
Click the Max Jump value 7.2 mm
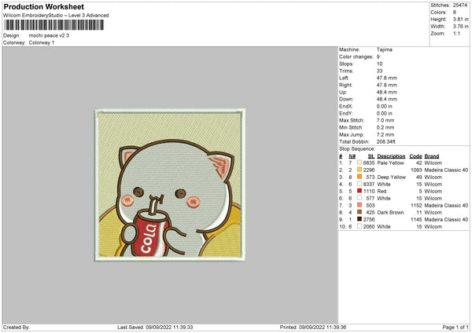click(385, 134)
